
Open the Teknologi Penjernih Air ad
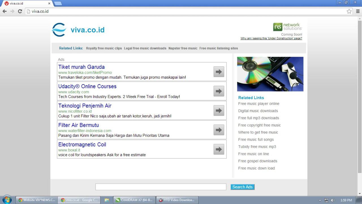85,106
